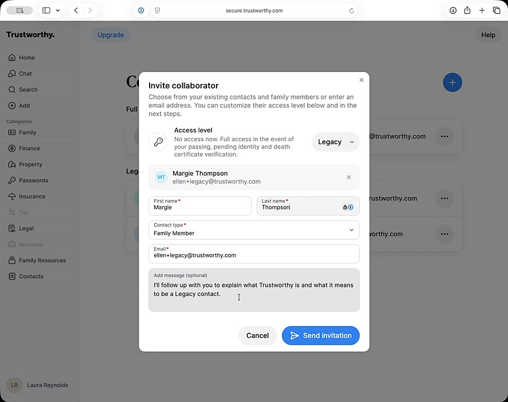This screenshot has height=402, width=508.
Task: Reload the page
Action: click(351, 11)
